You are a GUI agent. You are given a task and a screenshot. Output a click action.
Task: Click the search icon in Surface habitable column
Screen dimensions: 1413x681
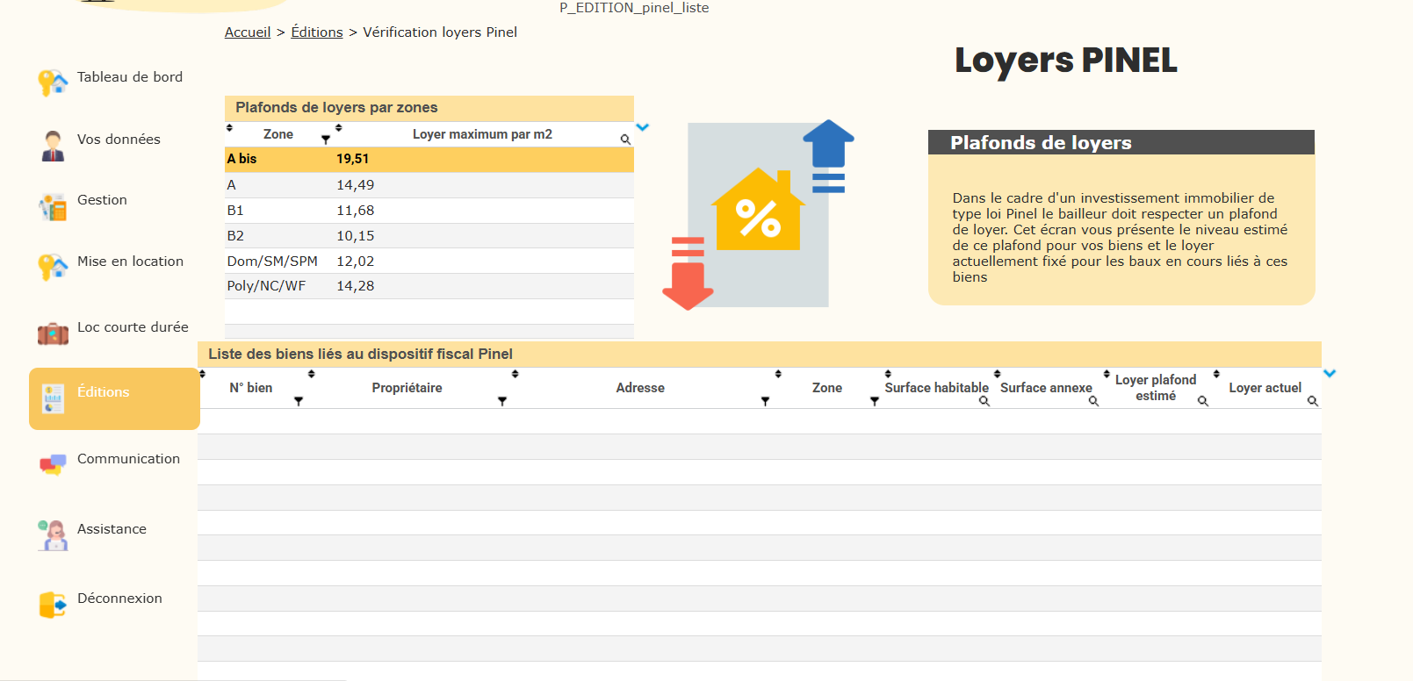click(984, 401)
